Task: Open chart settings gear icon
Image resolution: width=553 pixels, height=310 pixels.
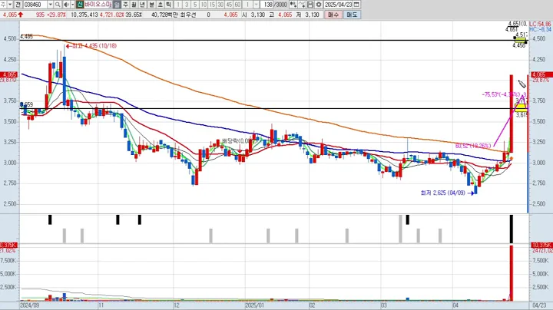Action: point(319,5)
